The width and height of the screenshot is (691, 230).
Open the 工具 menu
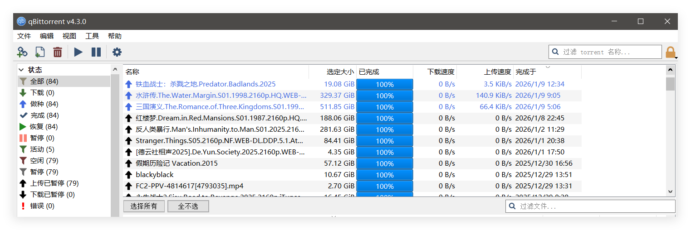click(x=92, y=36)
